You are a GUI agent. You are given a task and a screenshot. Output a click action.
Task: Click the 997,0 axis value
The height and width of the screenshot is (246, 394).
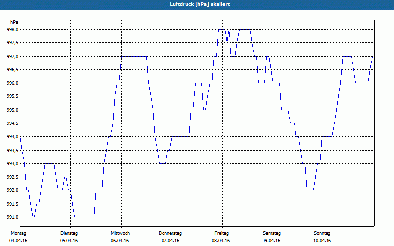point(12,56)
